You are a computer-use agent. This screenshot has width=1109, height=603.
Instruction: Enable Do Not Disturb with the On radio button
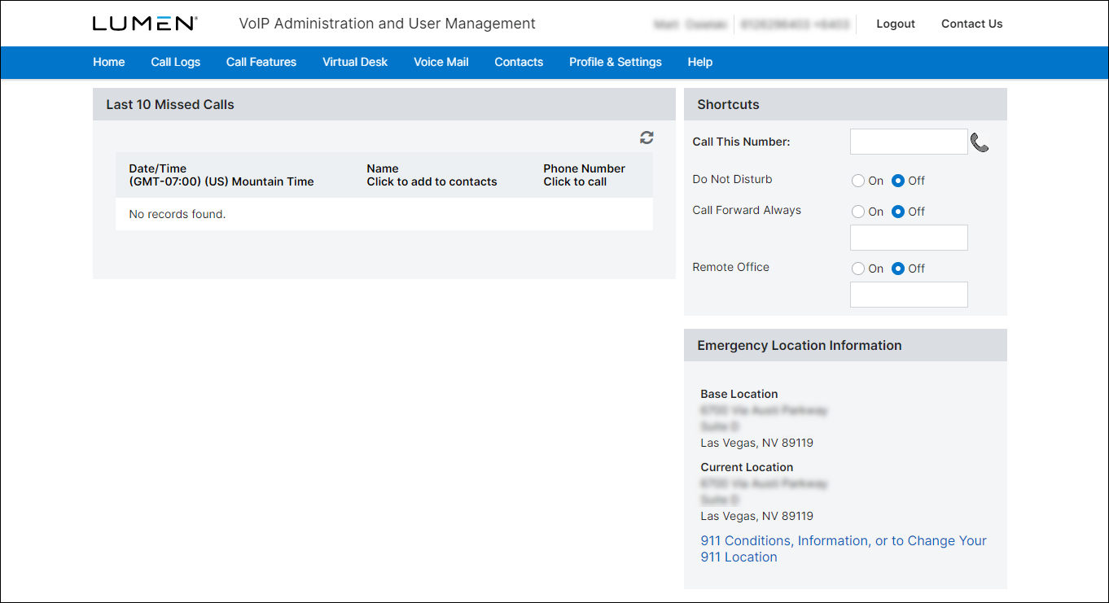point(858,180)
